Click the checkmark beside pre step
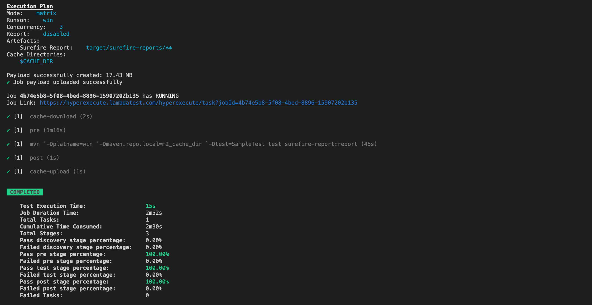The width and height of the screenshot is (592, 305). pyautogui.click(x=8, y=130)
